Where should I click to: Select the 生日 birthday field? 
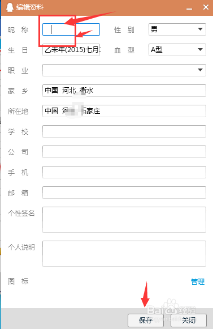pos(71,50)
